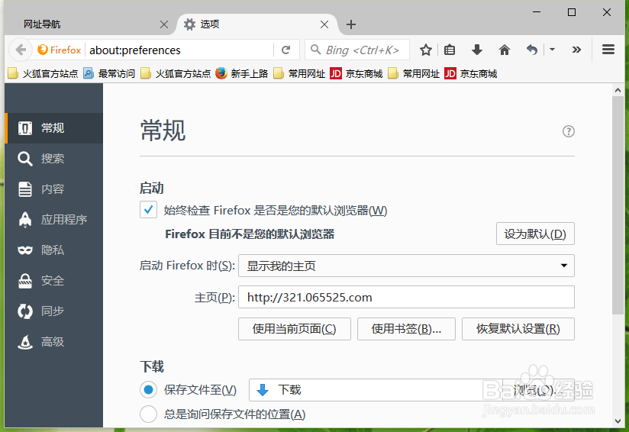Select 总是询问保存文件的位置 radio button

148,414
